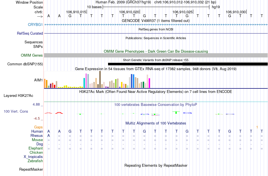Select the Common dbSNP(155) track label

tap(25, 64)
